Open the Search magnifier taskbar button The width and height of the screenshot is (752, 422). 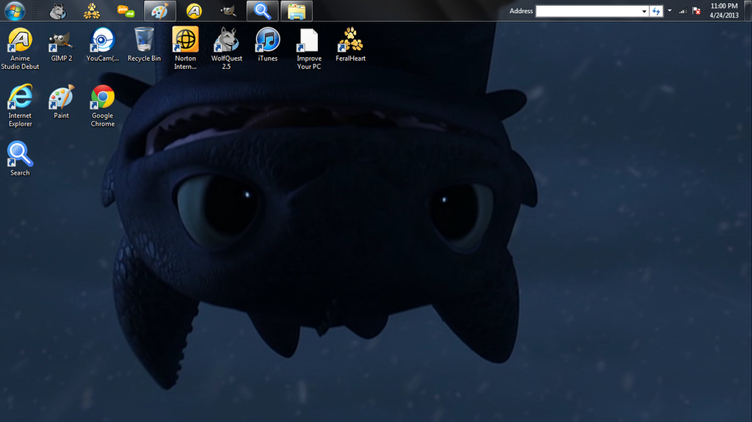point(262,10)
